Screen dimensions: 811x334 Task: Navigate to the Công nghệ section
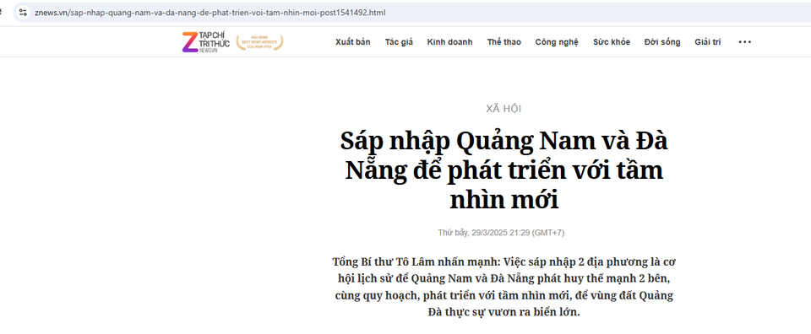[x=557, y=42]
